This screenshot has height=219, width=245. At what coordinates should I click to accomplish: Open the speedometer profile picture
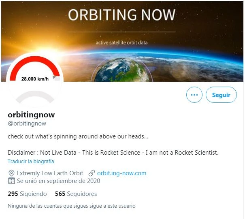point(35,80)
